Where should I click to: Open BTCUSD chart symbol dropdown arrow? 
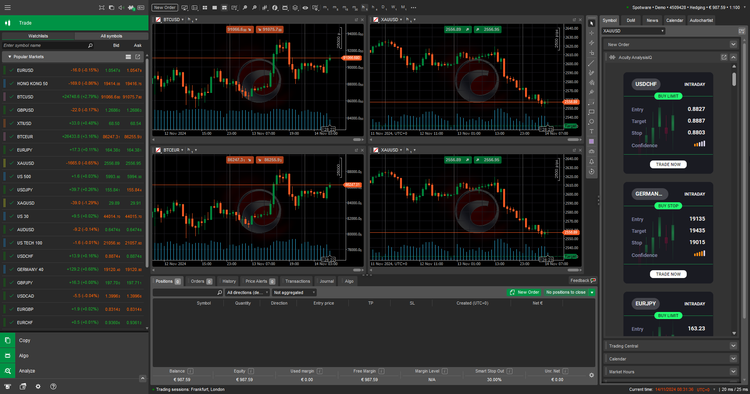coord(182,20)
